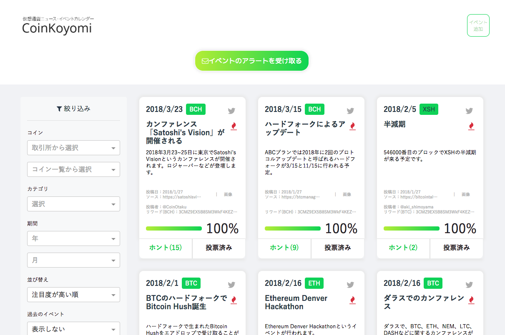
Task: Click the BTC tag on the ダラスでのカンファレンス card
Action: [x=433, y=283]
